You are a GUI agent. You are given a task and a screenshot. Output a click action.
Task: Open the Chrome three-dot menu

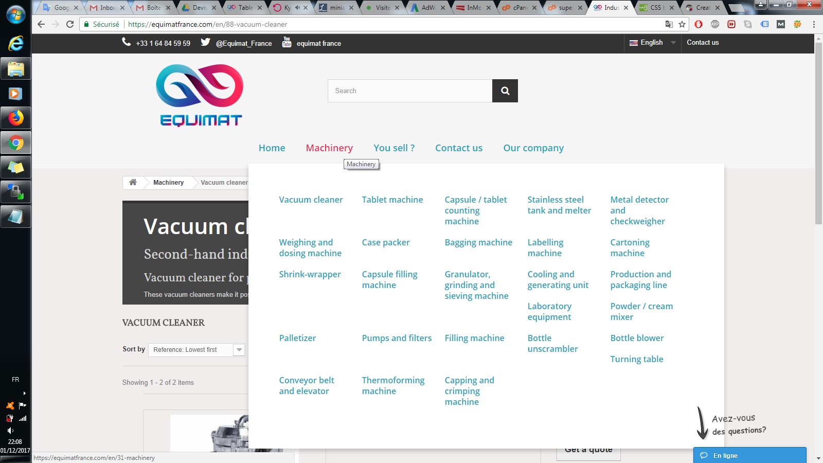coord(814,24)
